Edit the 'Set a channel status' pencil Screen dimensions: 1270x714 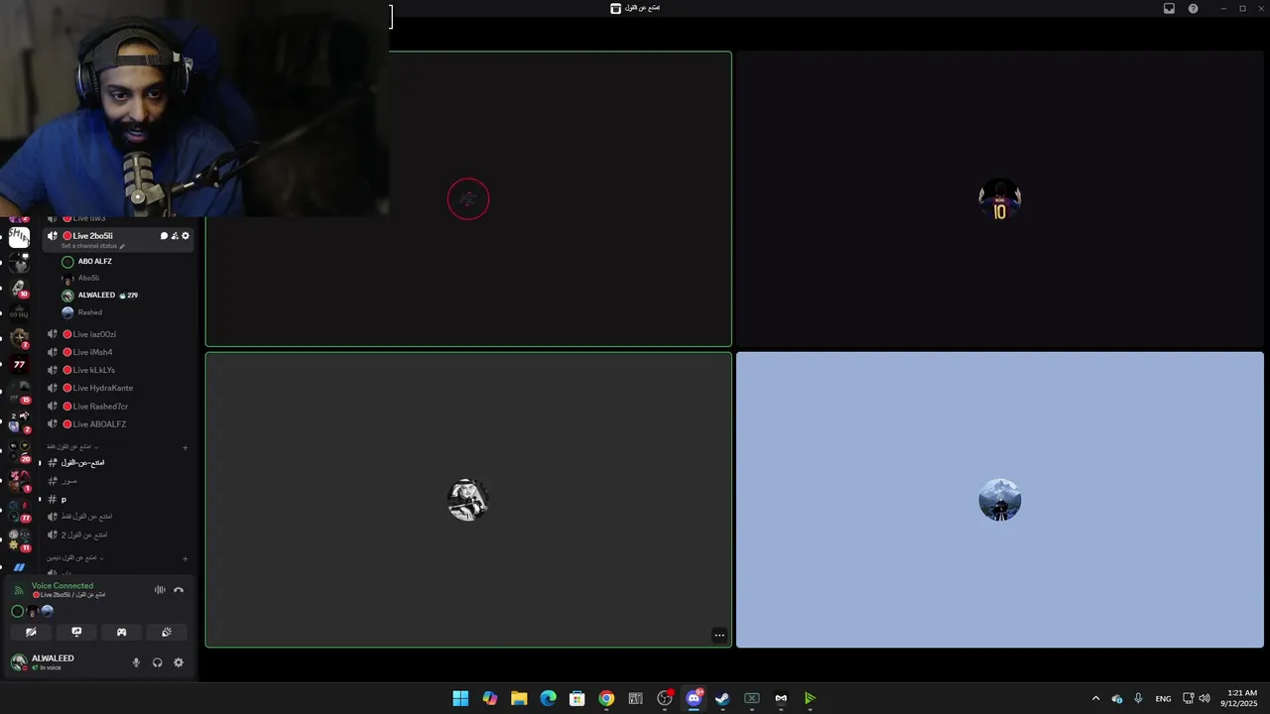[122, 246]
